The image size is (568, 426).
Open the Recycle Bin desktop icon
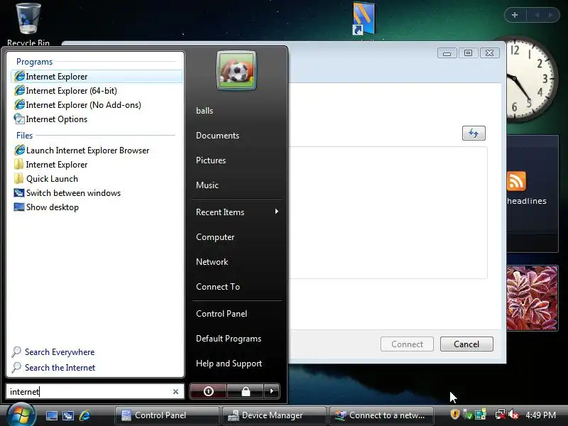[x=28, y=24]
